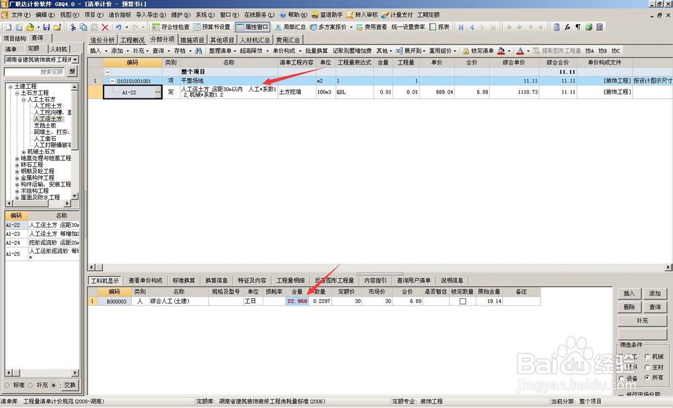The width and height of the screenshot is (673, 408).
Task: Open fill color dropdown arrow
Action: [x=509, y=50]
